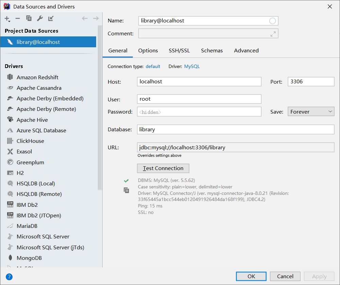Screen dimensions: 340x285
Task: Click into the Database field
Action: (235, 129)
